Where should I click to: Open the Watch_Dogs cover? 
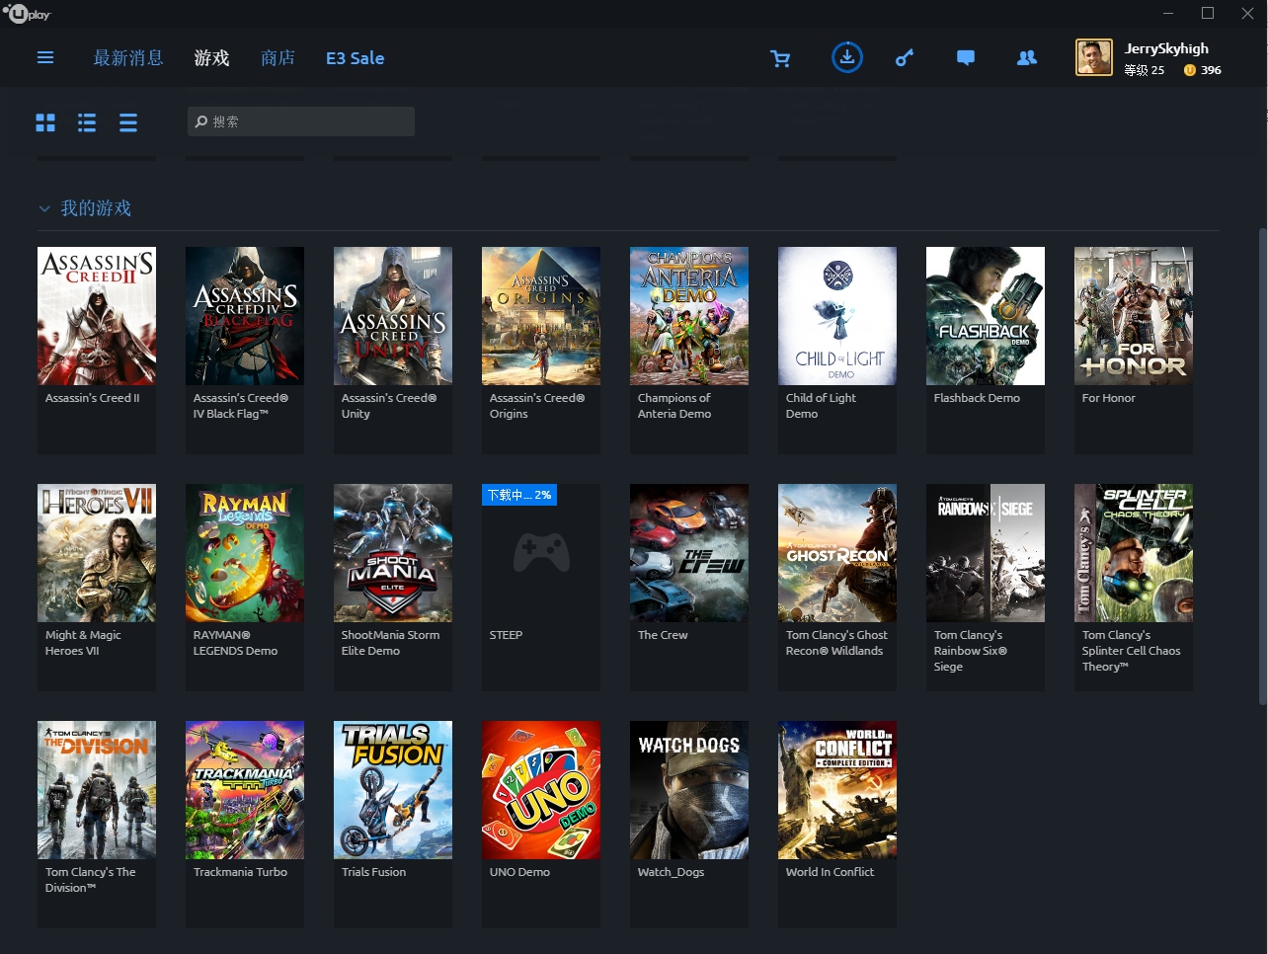(689, 790)
